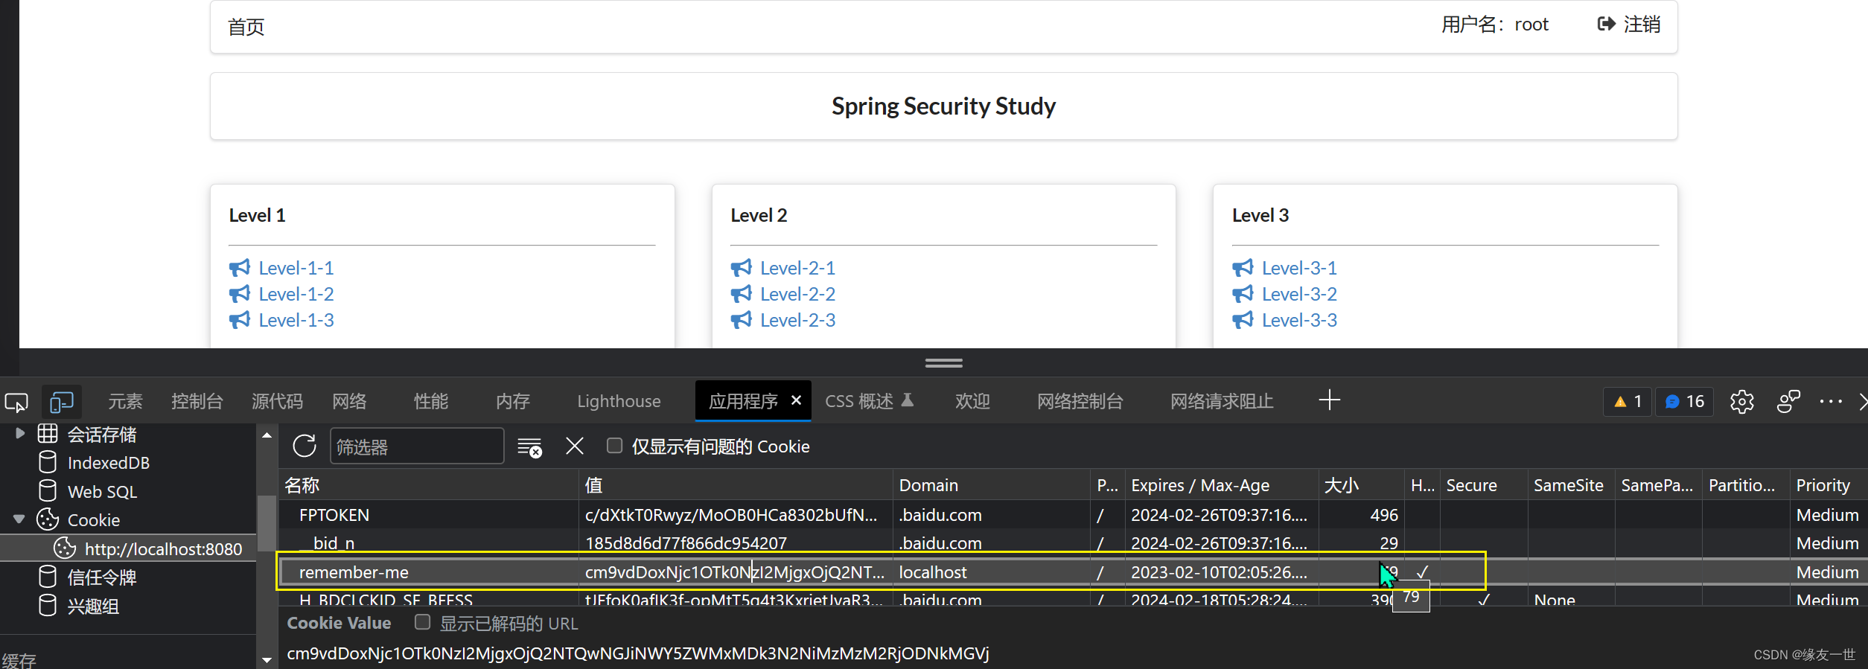Toggle device emulation icon
The height and width of the screenshot is (669, 1868).
click(x=61, y=402)
